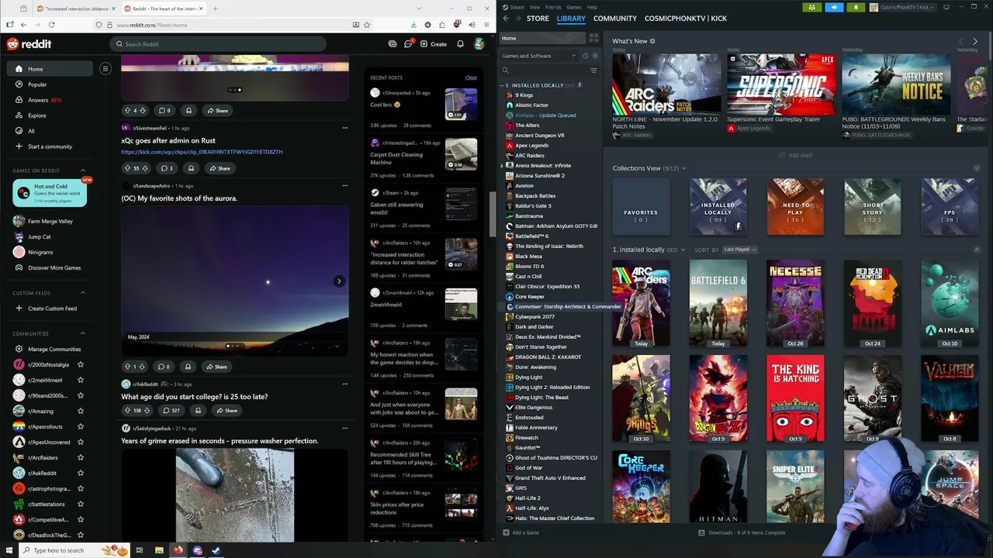993x558 pixels.
Task: Favorite r/battlestations with its star
Action: pyautogui.click(x=81, y=505)
